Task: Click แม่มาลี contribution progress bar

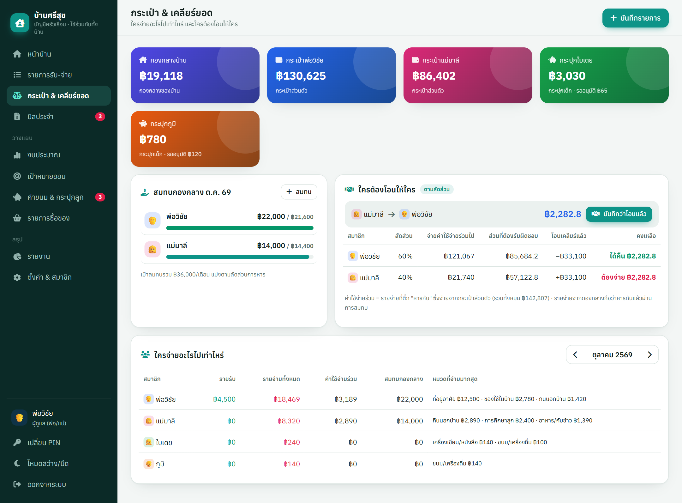Action: click(x=240, y=257)
